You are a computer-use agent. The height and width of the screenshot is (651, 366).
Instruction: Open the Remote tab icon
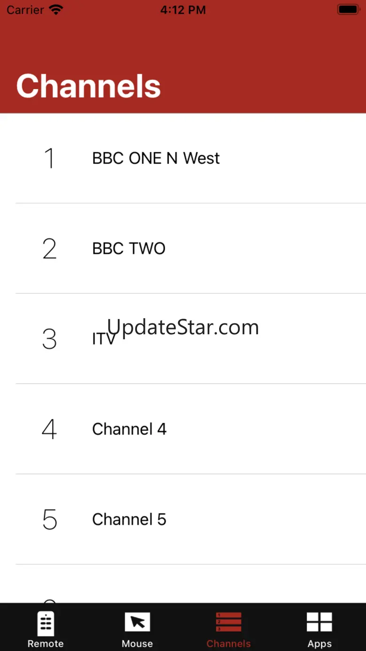point(46,623)
